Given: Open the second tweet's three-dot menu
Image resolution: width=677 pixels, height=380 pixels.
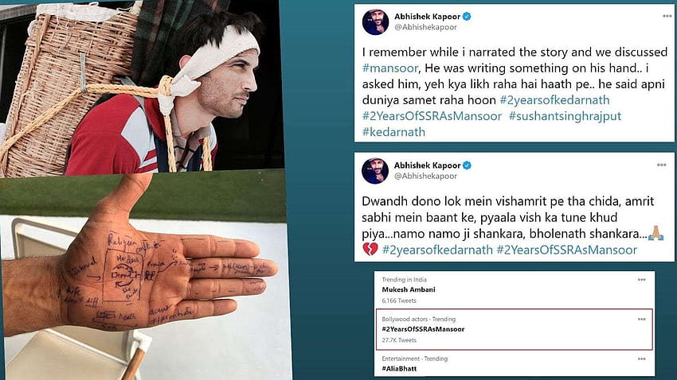Looking at the screenshot, I should 661,165.
